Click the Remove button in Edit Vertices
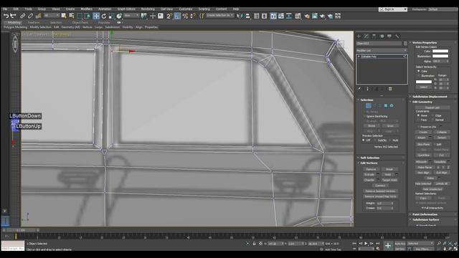The height and width of the screenshot is (258, 459). [x=371, y=169]
